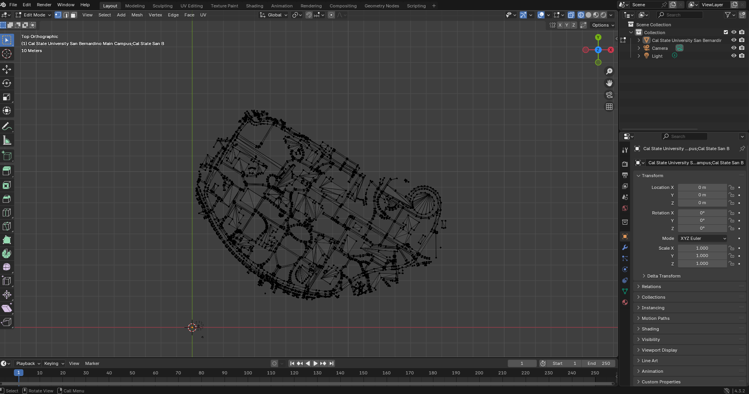Click the play animation button
This screenshot has width=749, height=394.
(316, 363)
